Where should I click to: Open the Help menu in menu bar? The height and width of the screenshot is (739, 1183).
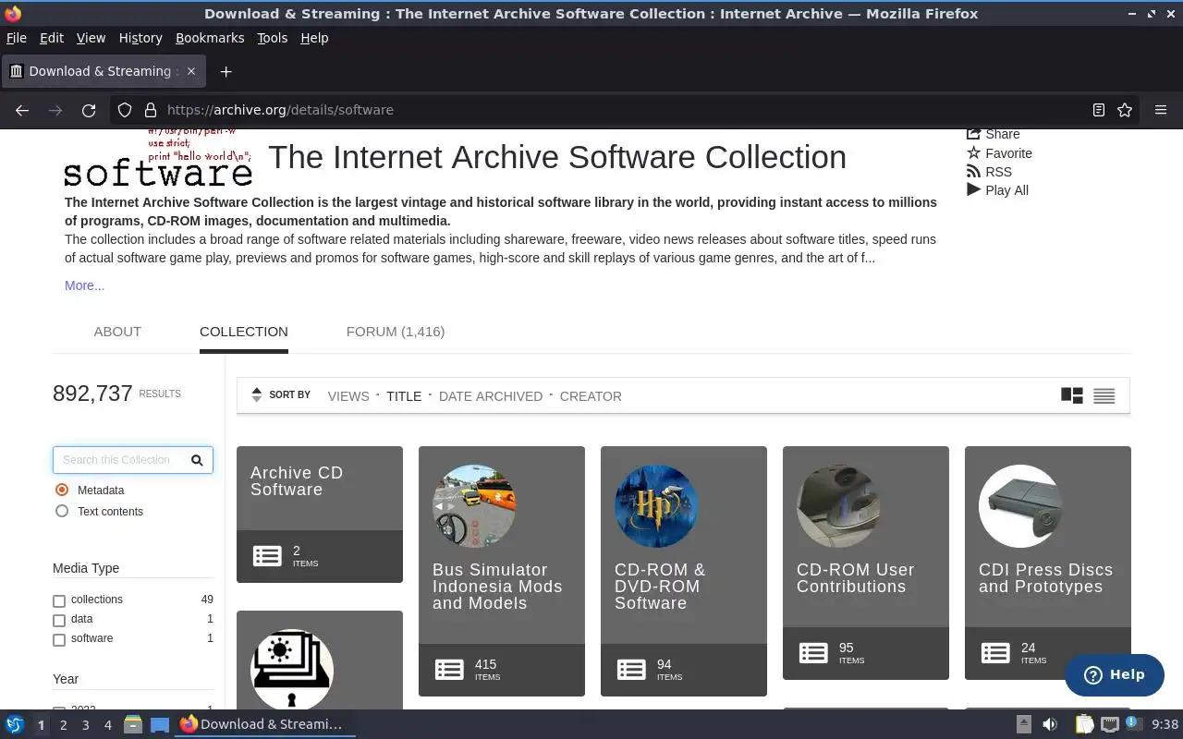pos(314,38)
